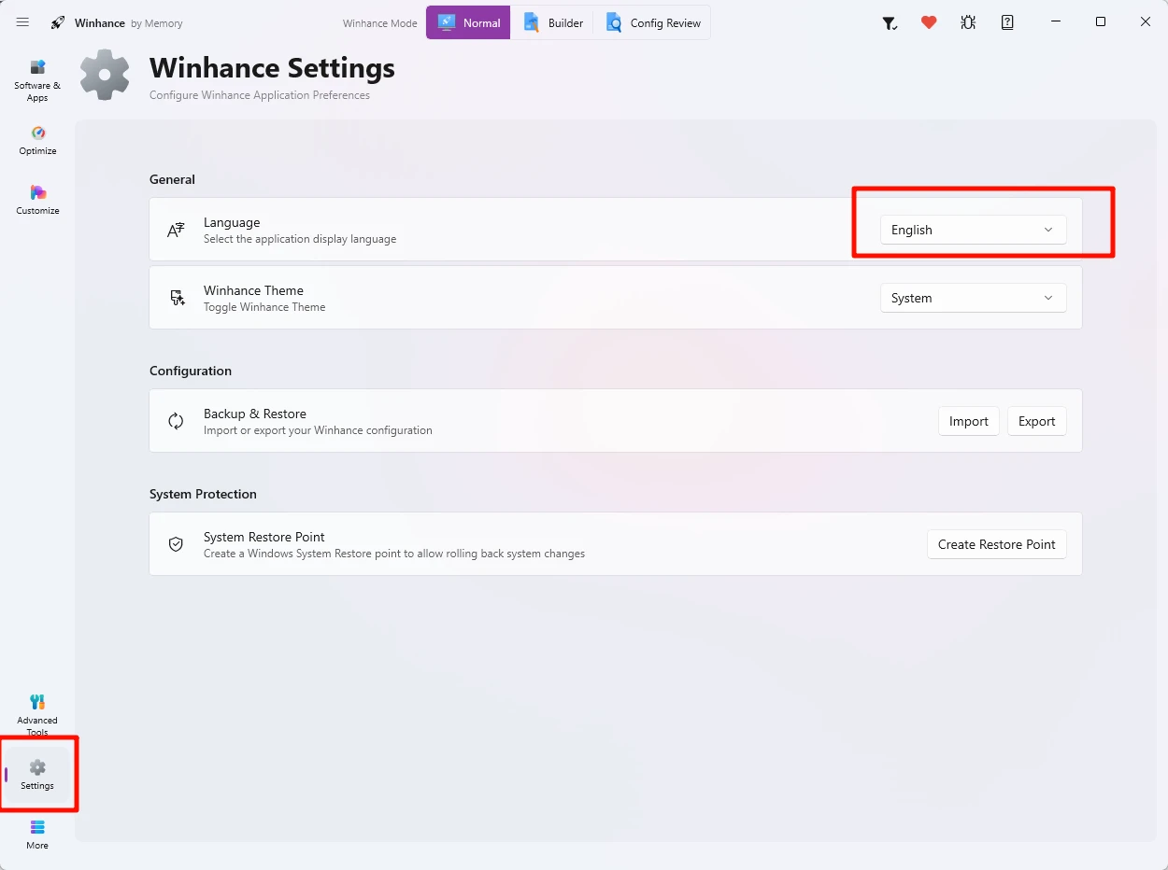The width and height of the screenshot is (1168, 870).
Task: Open the System theme dropdown
Action: (x=973, y=298)
